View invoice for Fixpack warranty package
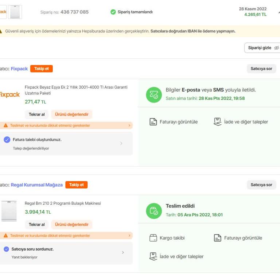The image size is (280, 280). click(174, 122)
